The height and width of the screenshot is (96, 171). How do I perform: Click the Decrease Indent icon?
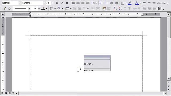pos(111,3)
